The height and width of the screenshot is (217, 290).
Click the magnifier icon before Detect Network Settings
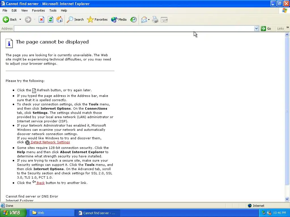coord(27,142)
